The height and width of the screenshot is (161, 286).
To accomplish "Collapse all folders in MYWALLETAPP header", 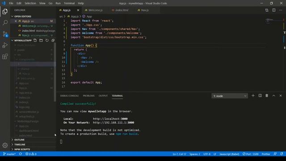I will pos(53,40).
